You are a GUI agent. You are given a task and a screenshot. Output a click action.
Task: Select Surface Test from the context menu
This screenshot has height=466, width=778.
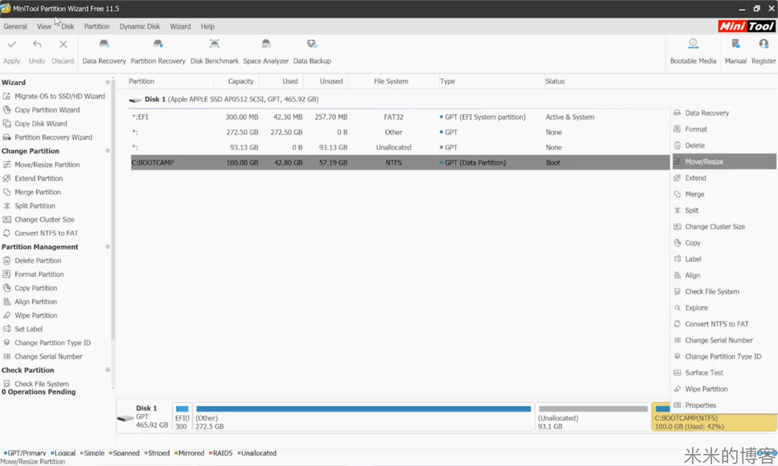tap(704, 373)
